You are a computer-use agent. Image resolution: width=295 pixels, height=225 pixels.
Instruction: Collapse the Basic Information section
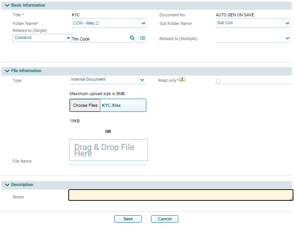7,5
